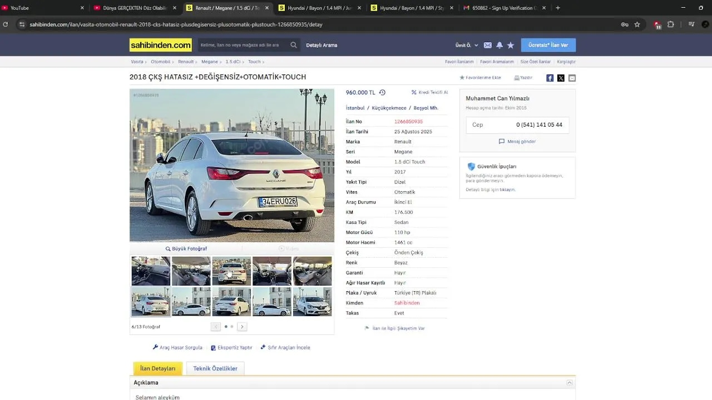Click Renault breadcrumb

coord(186,62)
